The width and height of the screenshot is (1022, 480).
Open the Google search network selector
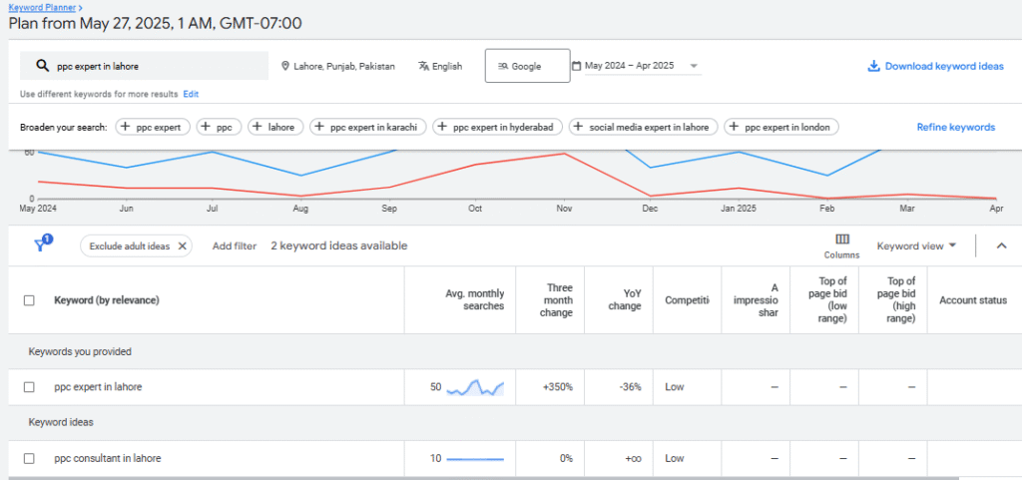coord(527,66)
